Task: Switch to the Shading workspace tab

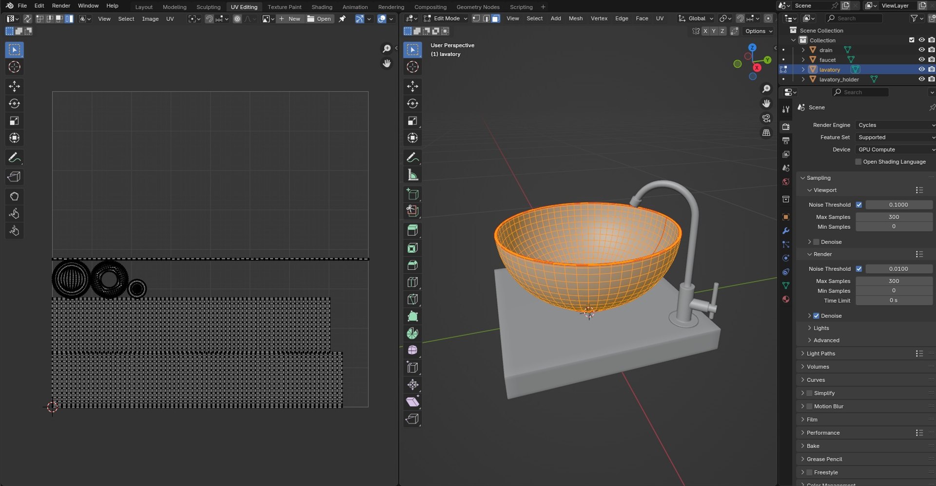Action: (x=322, y=7)
